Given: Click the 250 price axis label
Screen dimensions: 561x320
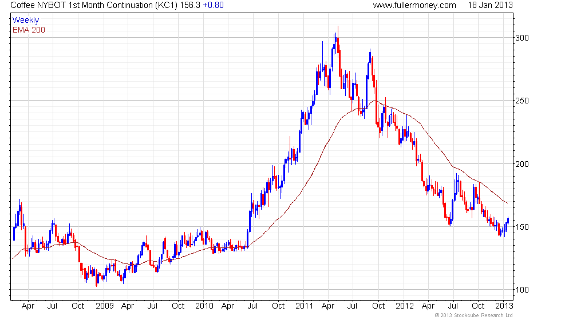Looking at the screenshot, I should coord(522,101).
